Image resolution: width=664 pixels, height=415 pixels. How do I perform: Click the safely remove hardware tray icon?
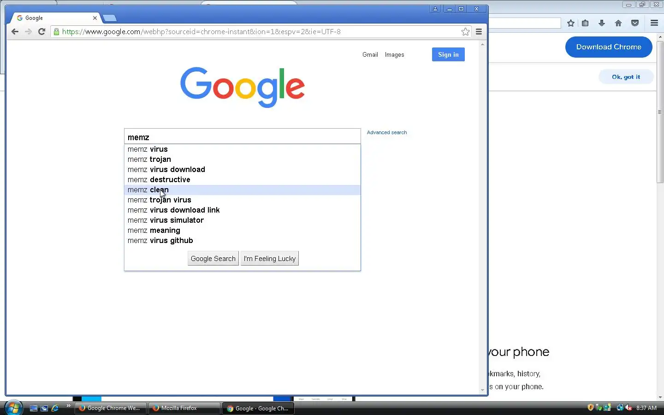coord(599,408)
